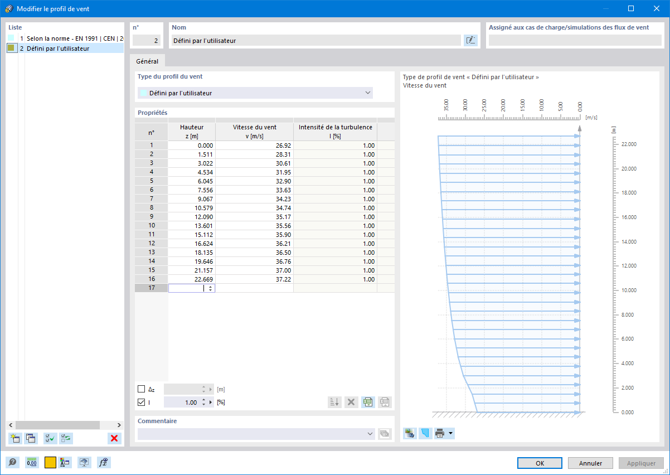
Task: Click wind speed cell 37.22
Action: point(254,279)
